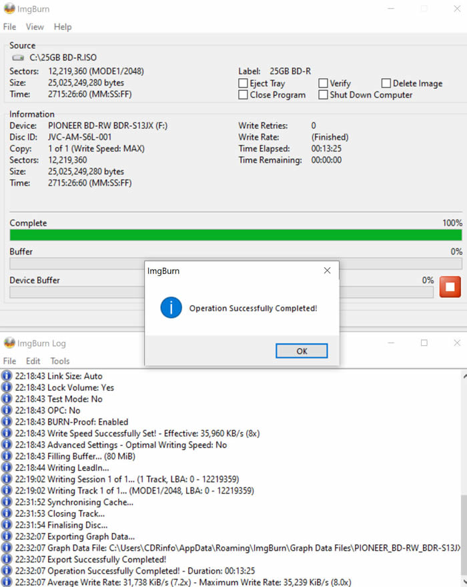
Task: Close the ImgBurn completion dialog
Action: [327, 271]
